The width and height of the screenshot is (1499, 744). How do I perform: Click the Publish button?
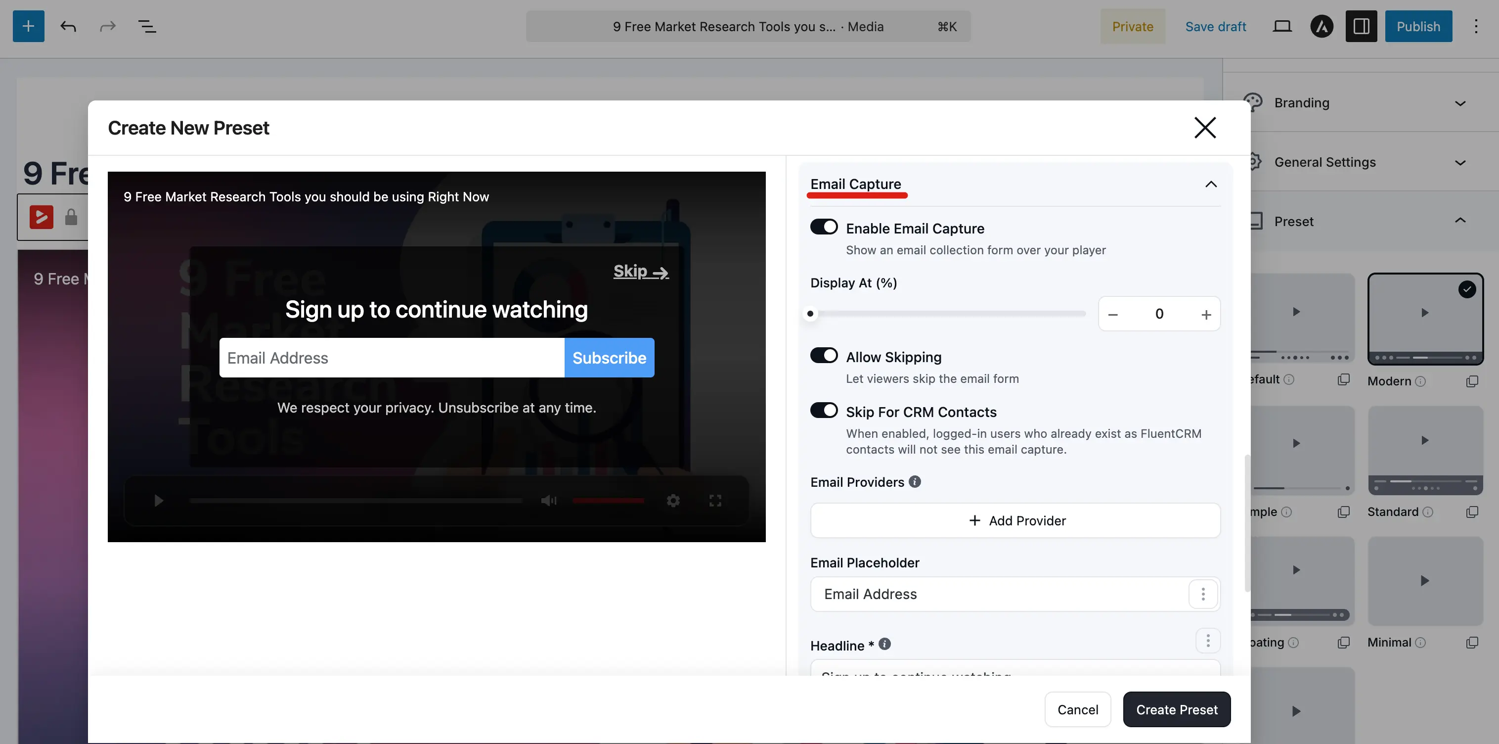pyautogui.click(x=1418, y=26)
